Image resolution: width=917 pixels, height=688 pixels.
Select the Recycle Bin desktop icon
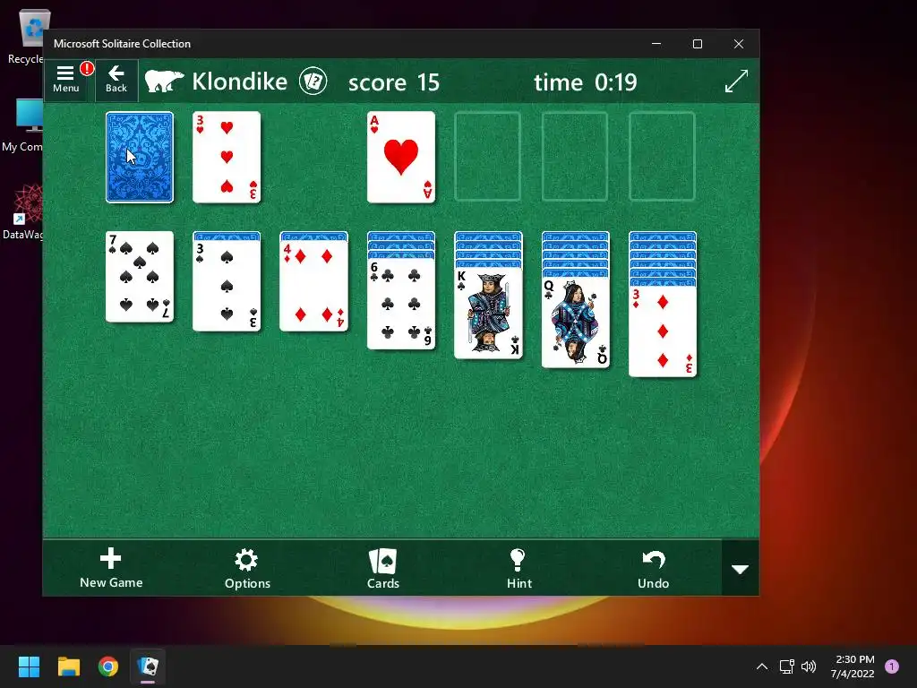(x=28, y=36)
